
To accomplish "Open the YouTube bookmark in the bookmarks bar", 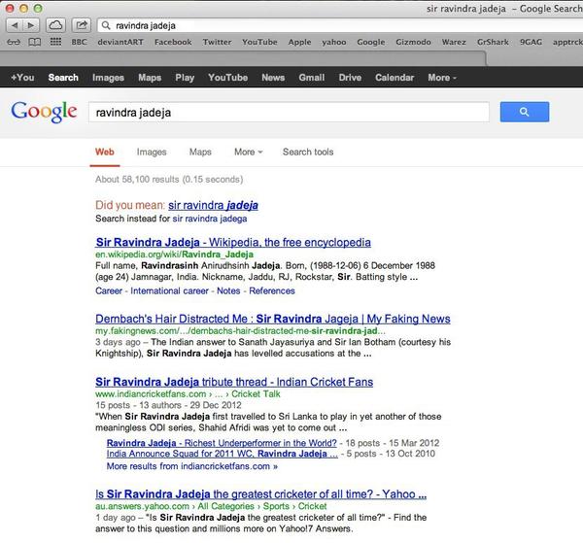I will click(259, 42).
